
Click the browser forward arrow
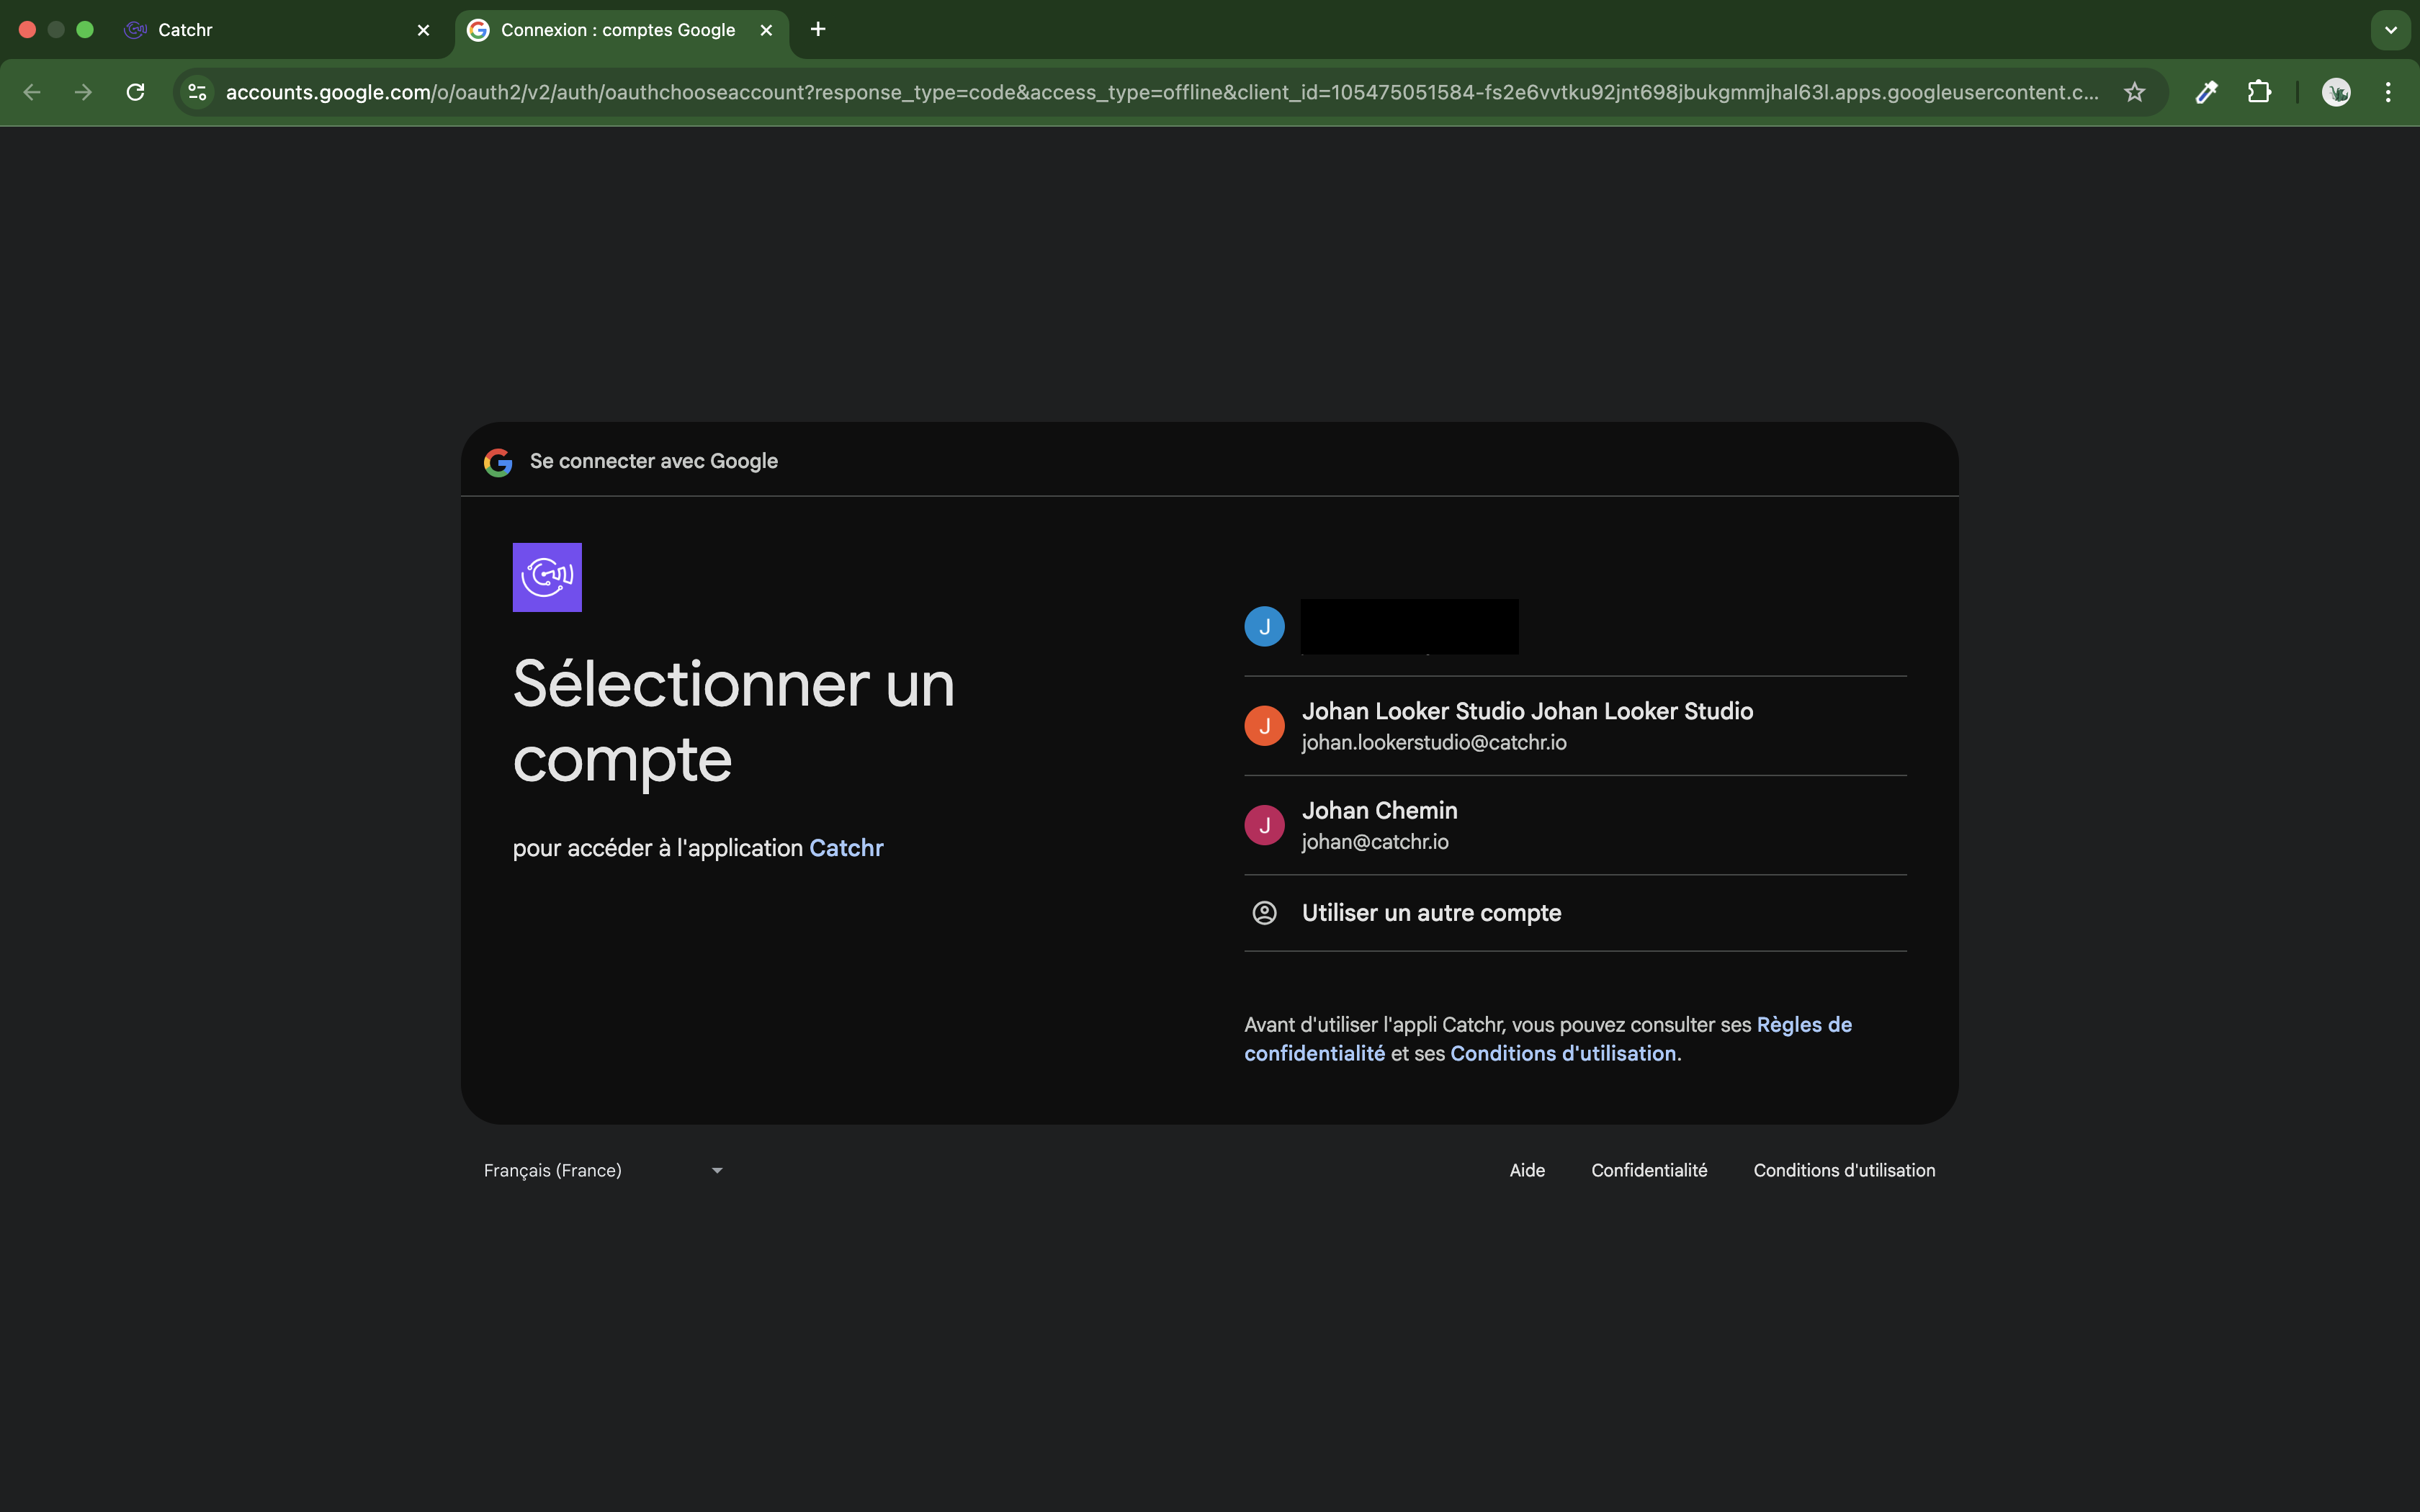(84, 92)
